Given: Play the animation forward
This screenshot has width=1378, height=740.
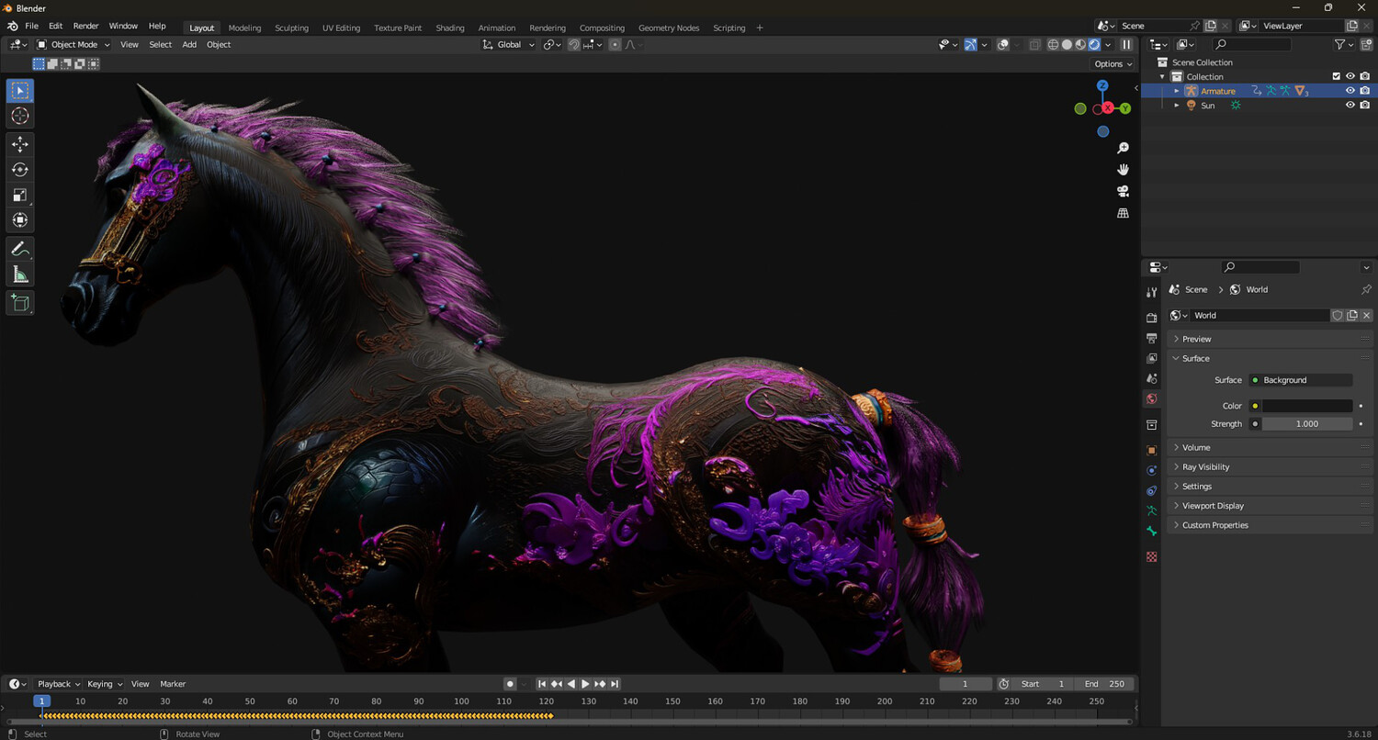Looking at the screenshot, I should pos(585,684).
